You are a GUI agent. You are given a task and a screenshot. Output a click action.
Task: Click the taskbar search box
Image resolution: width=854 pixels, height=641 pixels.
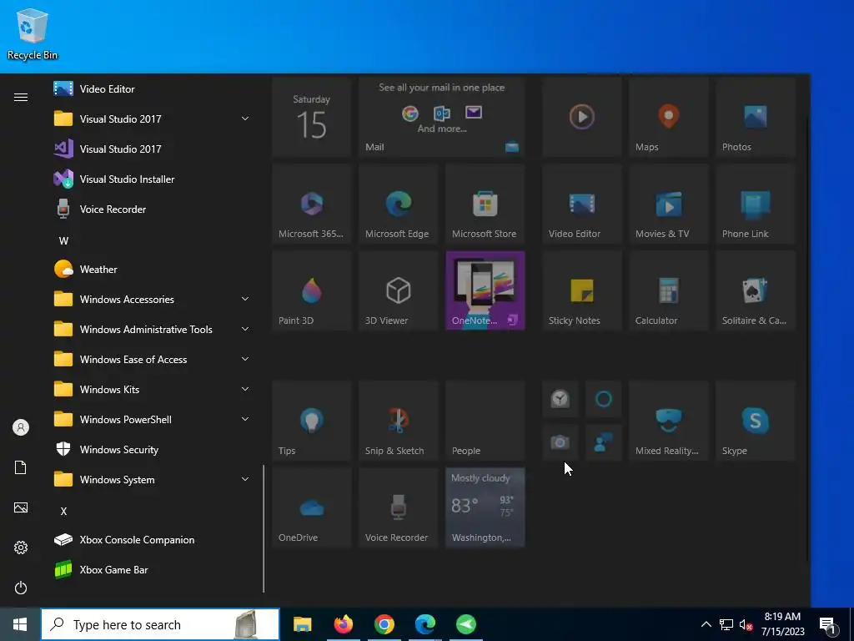(x=160, y=624)
